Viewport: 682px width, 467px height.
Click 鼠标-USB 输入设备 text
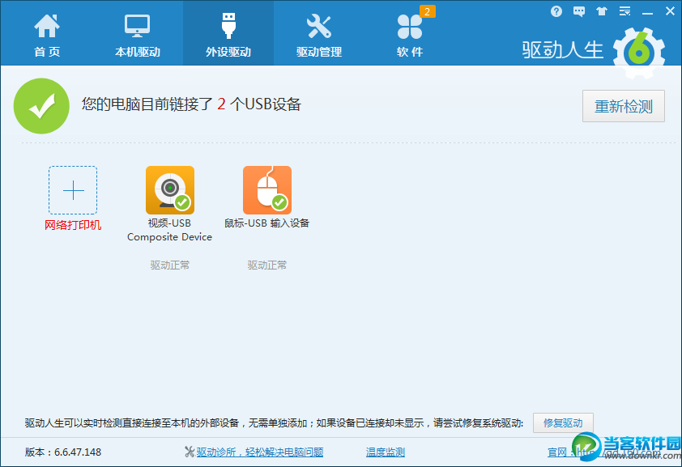tap(266, 223)
